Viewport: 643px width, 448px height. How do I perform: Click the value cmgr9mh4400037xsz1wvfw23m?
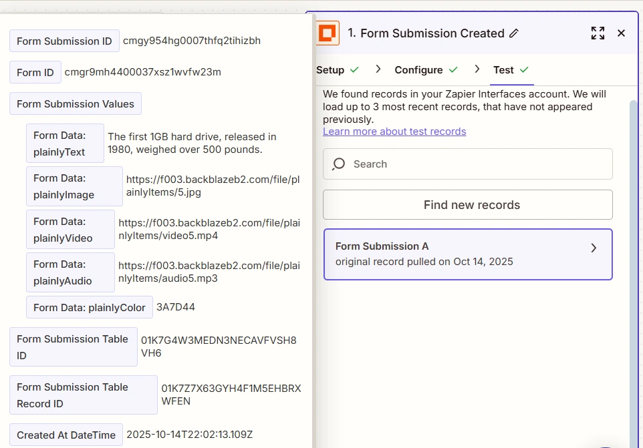coord(143,72)
